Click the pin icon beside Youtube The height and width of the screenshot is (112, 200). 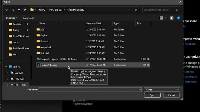click(27, 24)
